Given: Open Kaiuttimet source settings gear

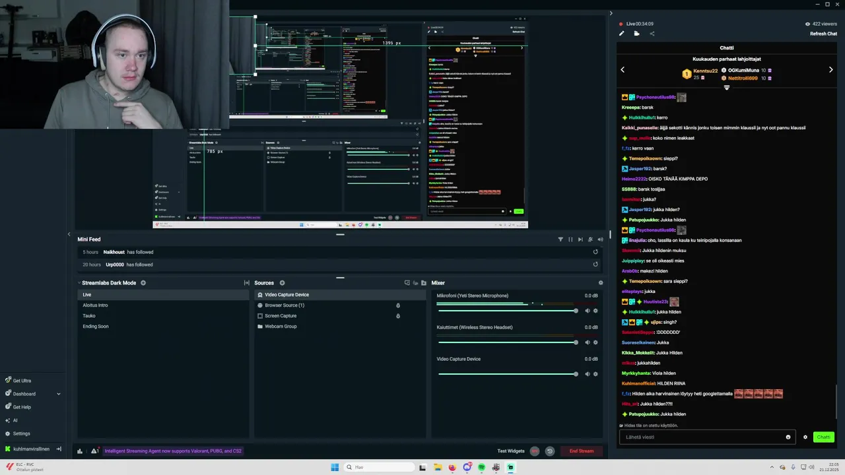Looking at the screenshot, I should [x=595, y=342].
